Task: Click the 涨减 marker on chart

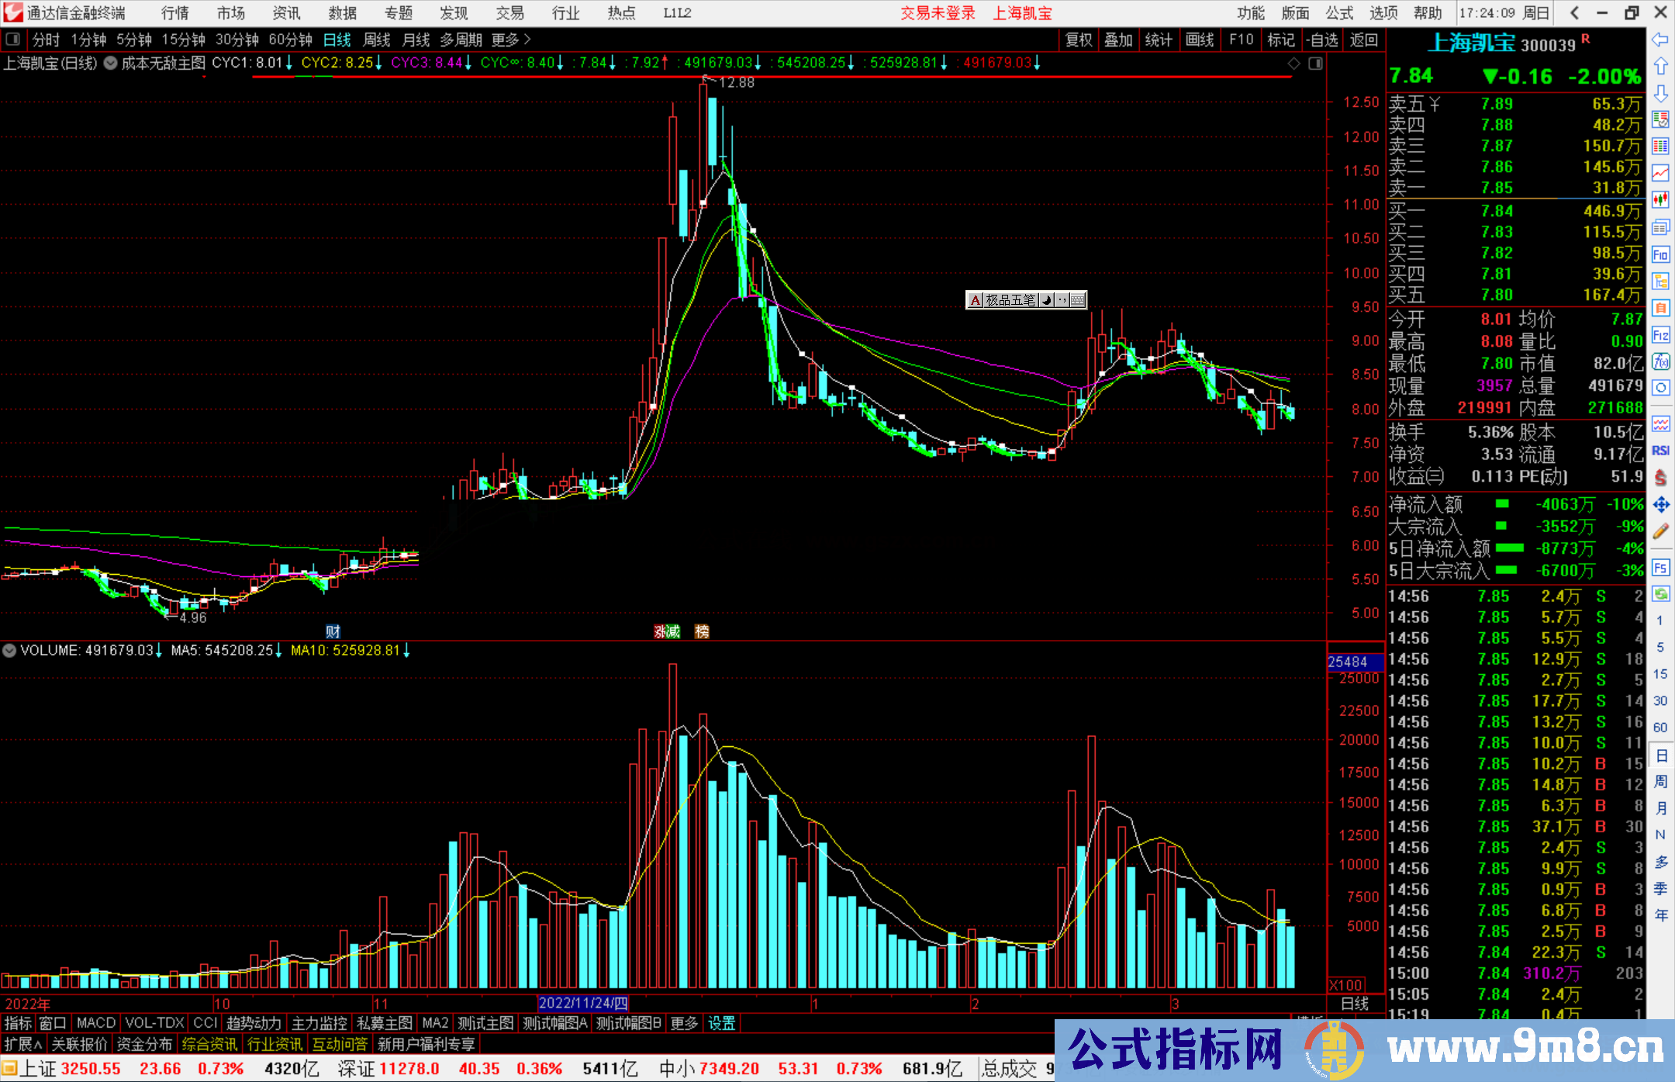Action: click(x=667, y=631)
